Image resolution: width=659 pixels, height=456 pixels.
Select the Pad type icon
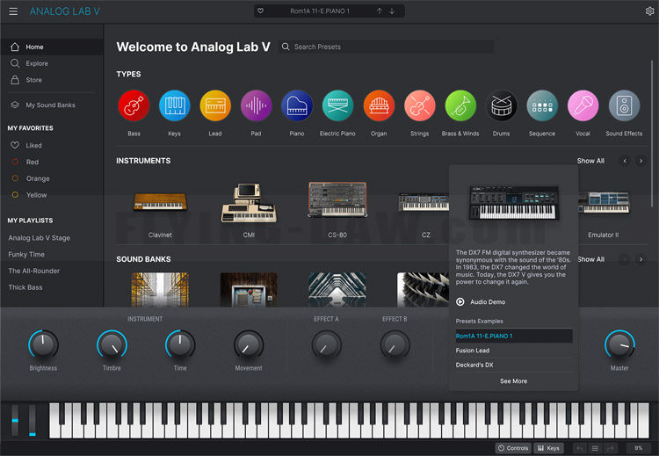pos(256,105)
